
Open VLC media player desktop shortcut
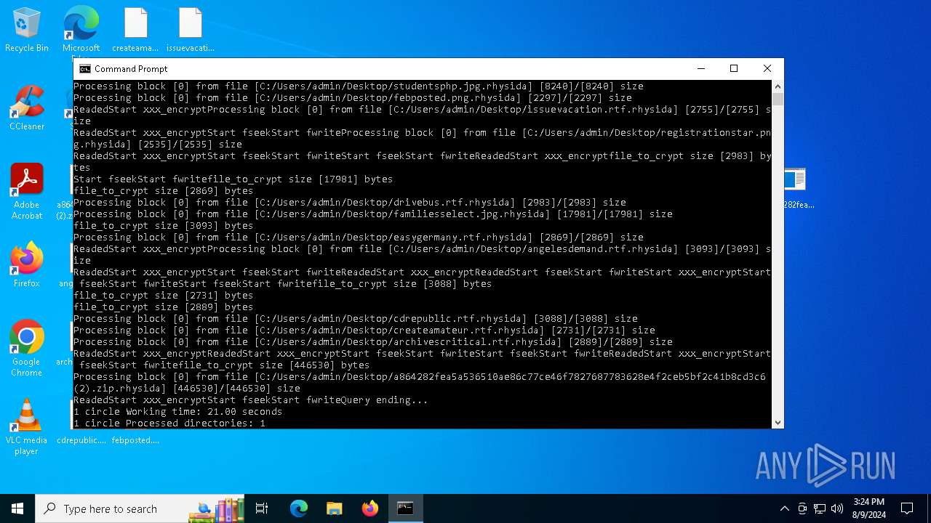click(27, 426)
